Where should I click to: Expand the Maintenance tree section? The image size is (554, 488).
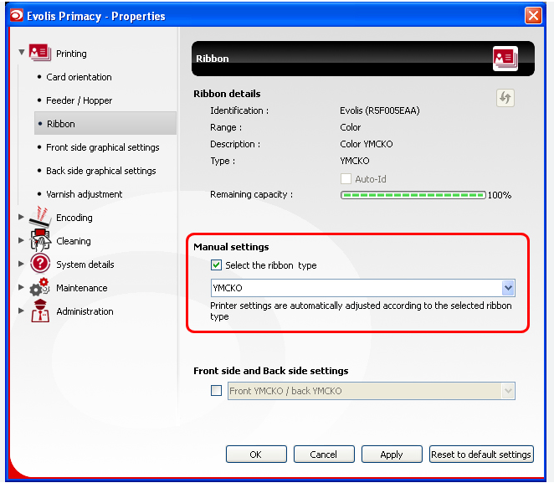[21, 287]
